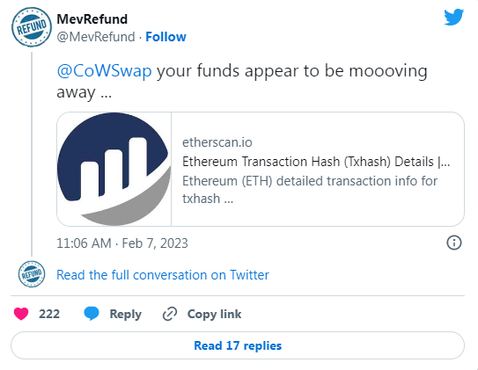The image size is (478, 370).
Task: Follow the MevRefund account
Action: pos(165,37)
